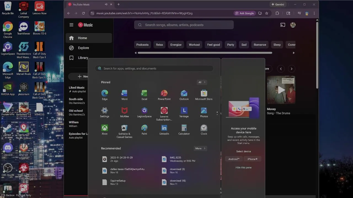Screen dimensions: 353x198
Task: Open Explore in YouTube Music sidebar
Action: 89,48
